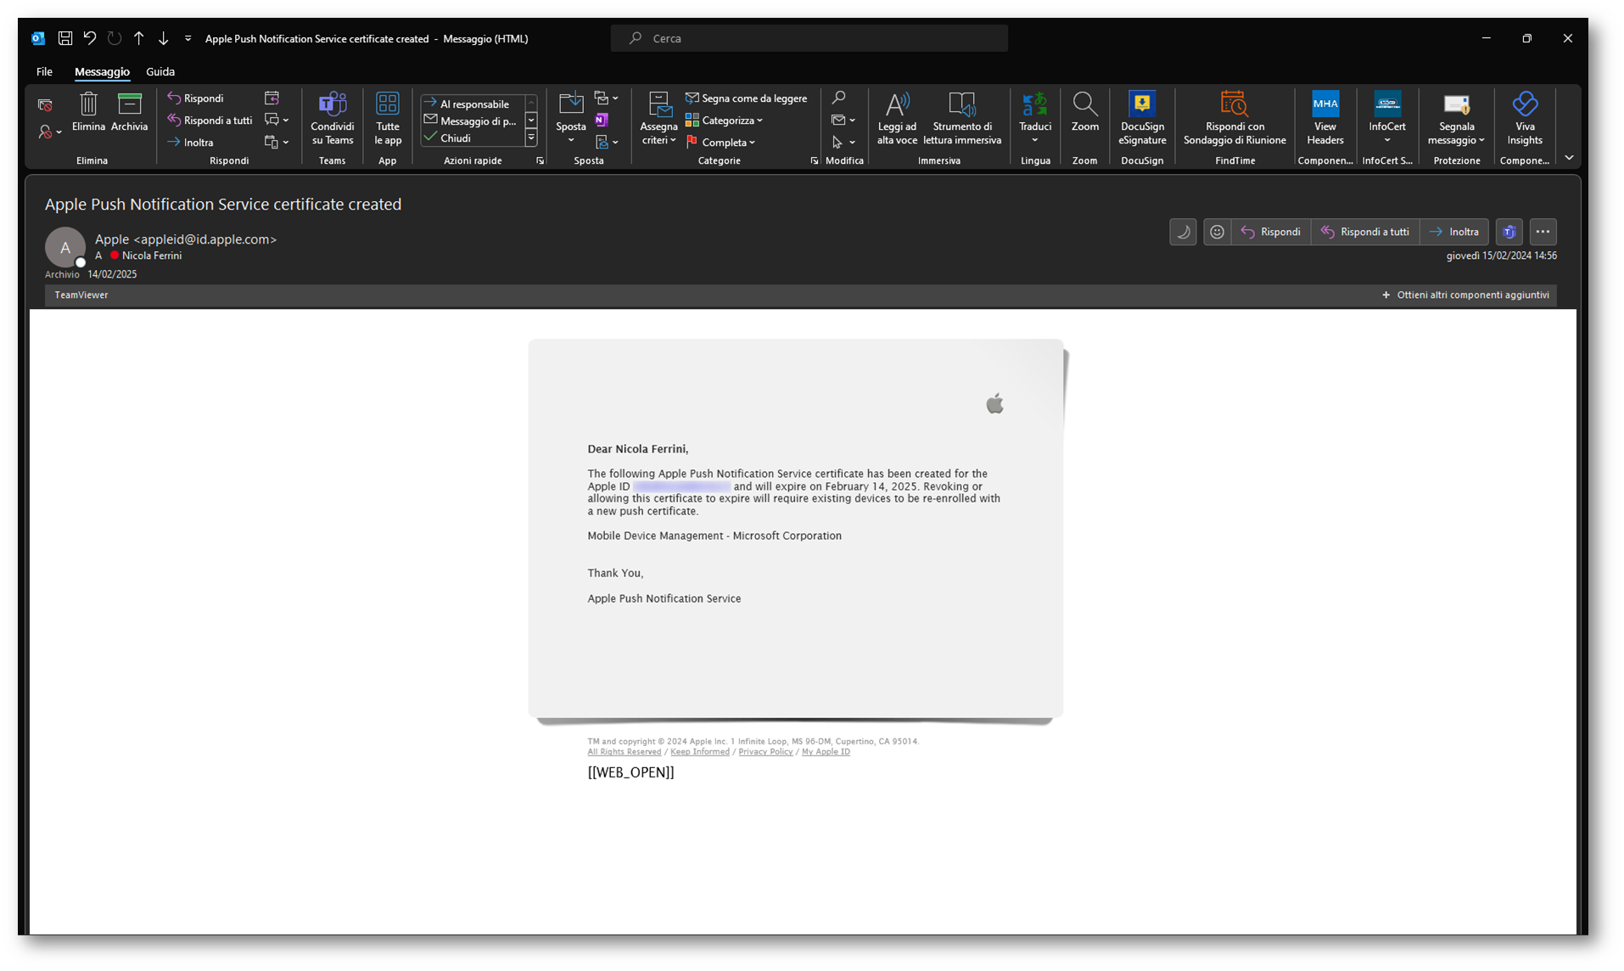
Task: Click Condividi su Teams
Action: pos(333,119)
